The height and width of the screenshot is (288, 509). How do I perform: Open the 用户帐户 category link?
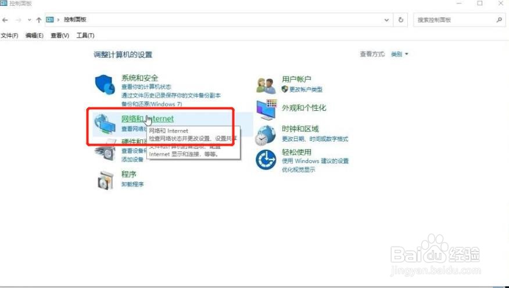296,79
